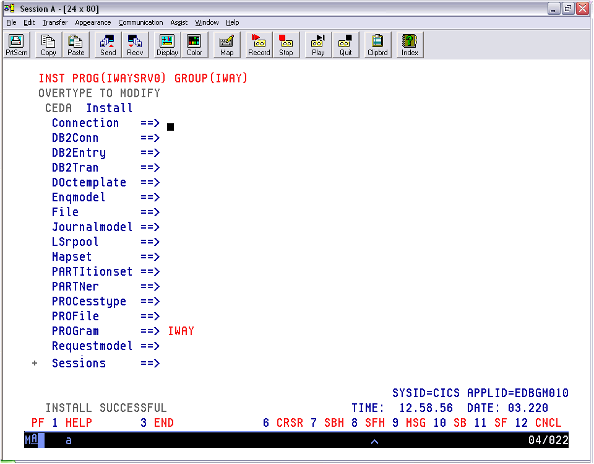Image resolution: width=594 pixels, height=464 pixels.
Task: Open the help Index toolbar icon
Action: pos(410,45)
